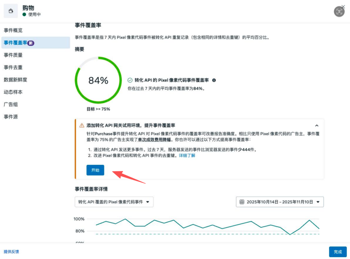This screenshot has width=350, height=259.
Task: Click the orange warning triangle icon
Action: [82, 125]
